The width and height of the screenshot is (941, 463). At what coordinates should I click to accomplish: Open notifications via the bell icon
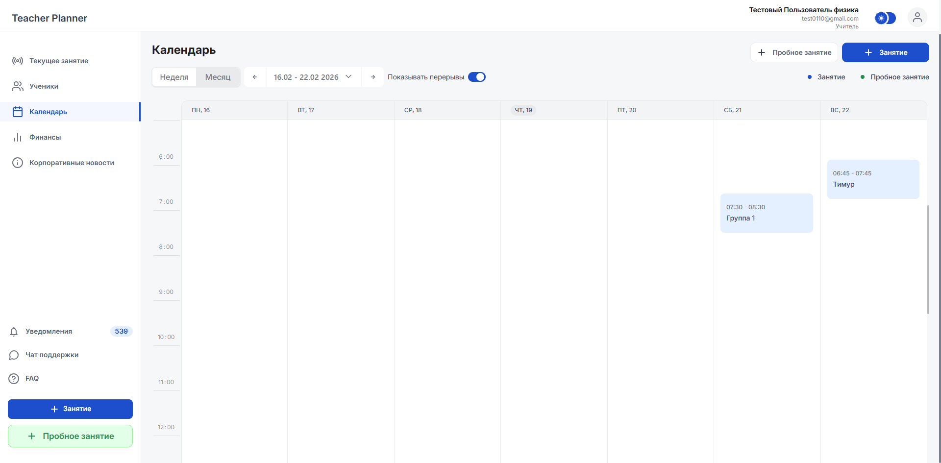(x=14, y=331)
